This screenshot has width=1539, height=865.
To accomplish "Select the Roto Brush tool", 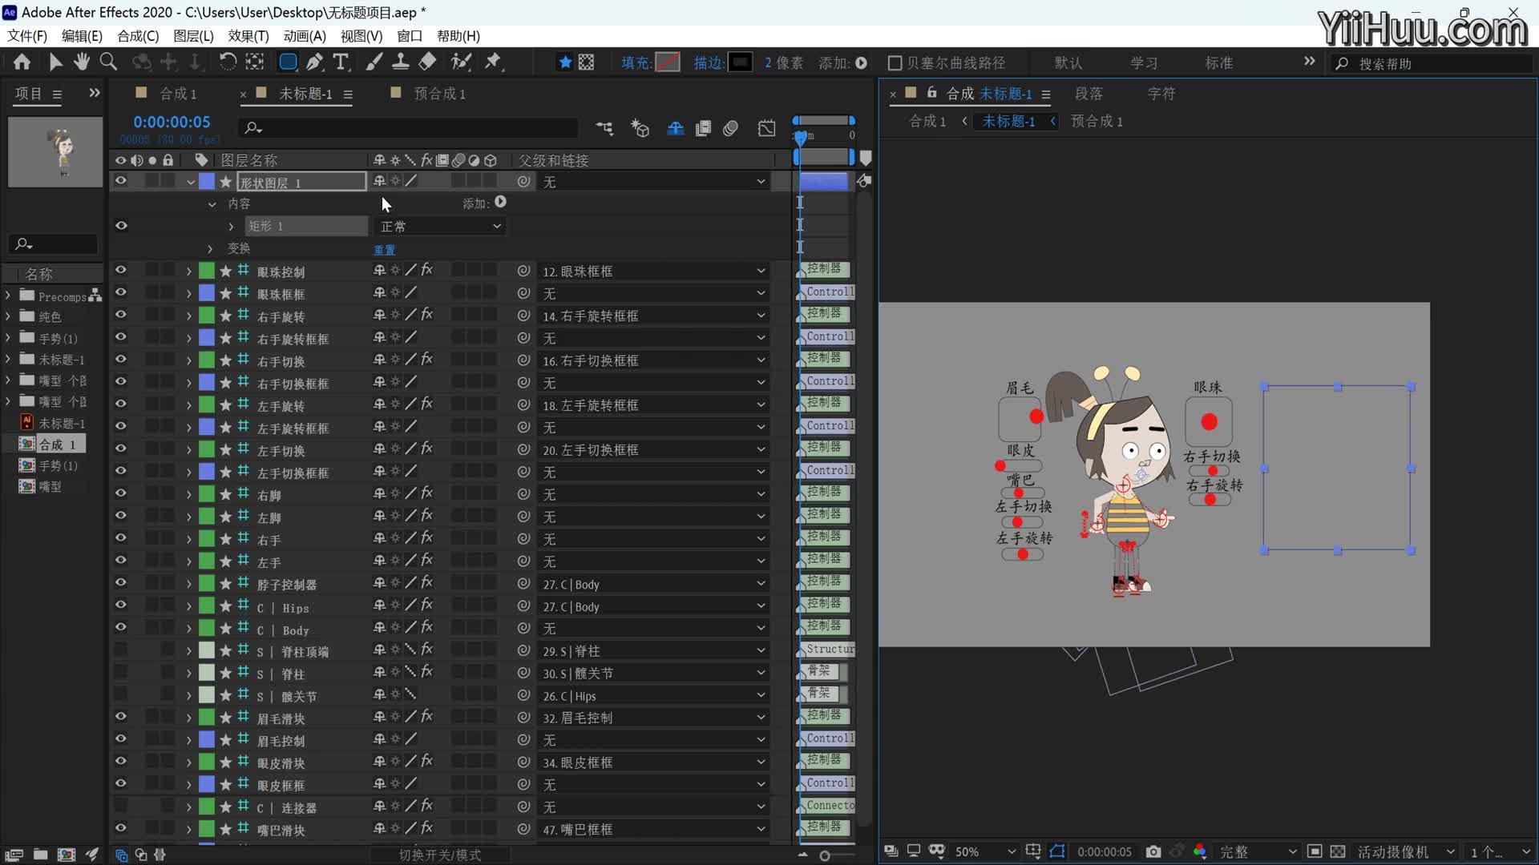I will [x=461, y=62].
